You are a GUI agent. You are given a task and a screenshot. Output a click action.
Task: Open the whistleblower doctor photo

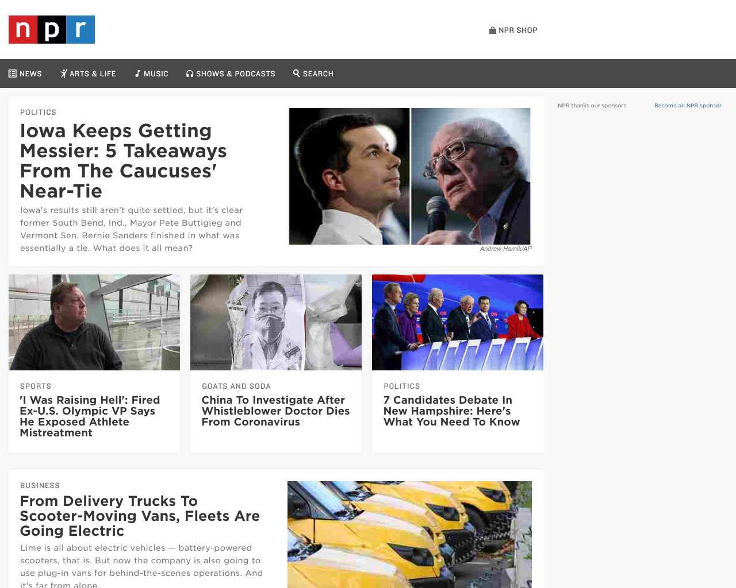click(x=276, y=322)
